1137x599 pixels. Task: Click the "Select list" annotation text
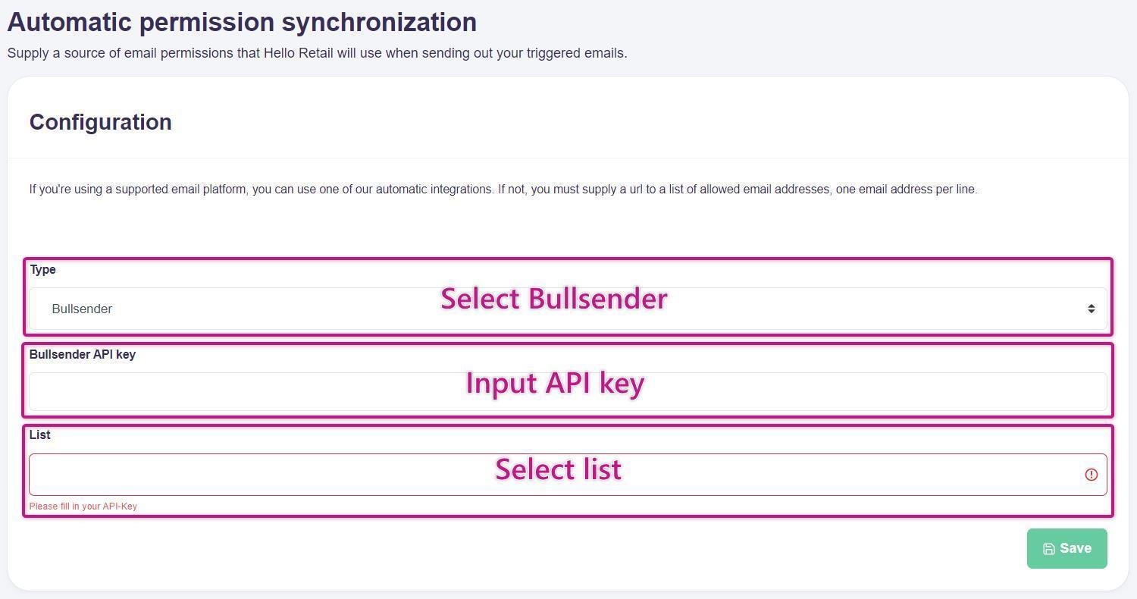point(558,469)
